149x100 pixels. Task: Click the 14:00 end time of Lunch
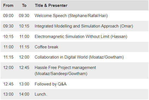[x=24, y=94]
